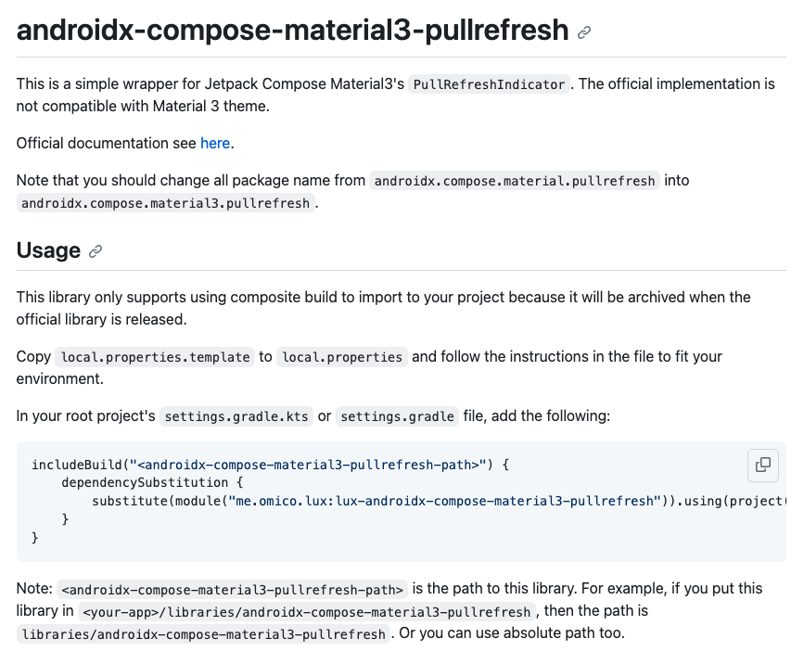Click the your-app/libraries path code span

(306, 611)
